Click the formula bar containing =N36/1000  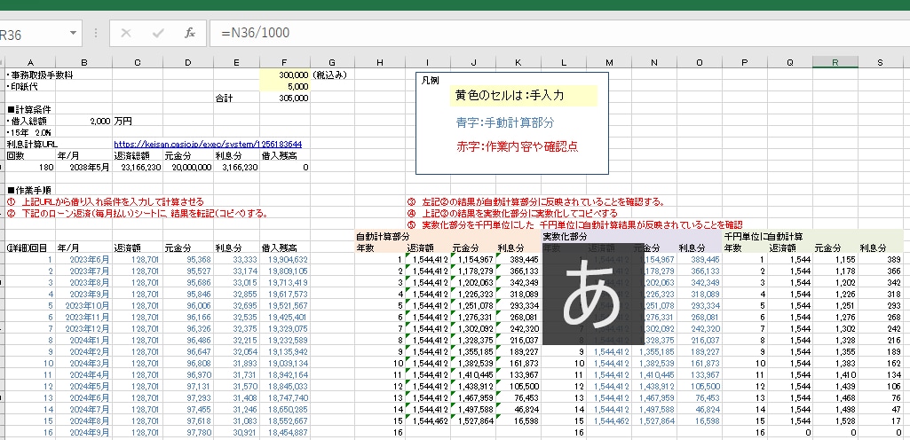(x=558, y=33)
